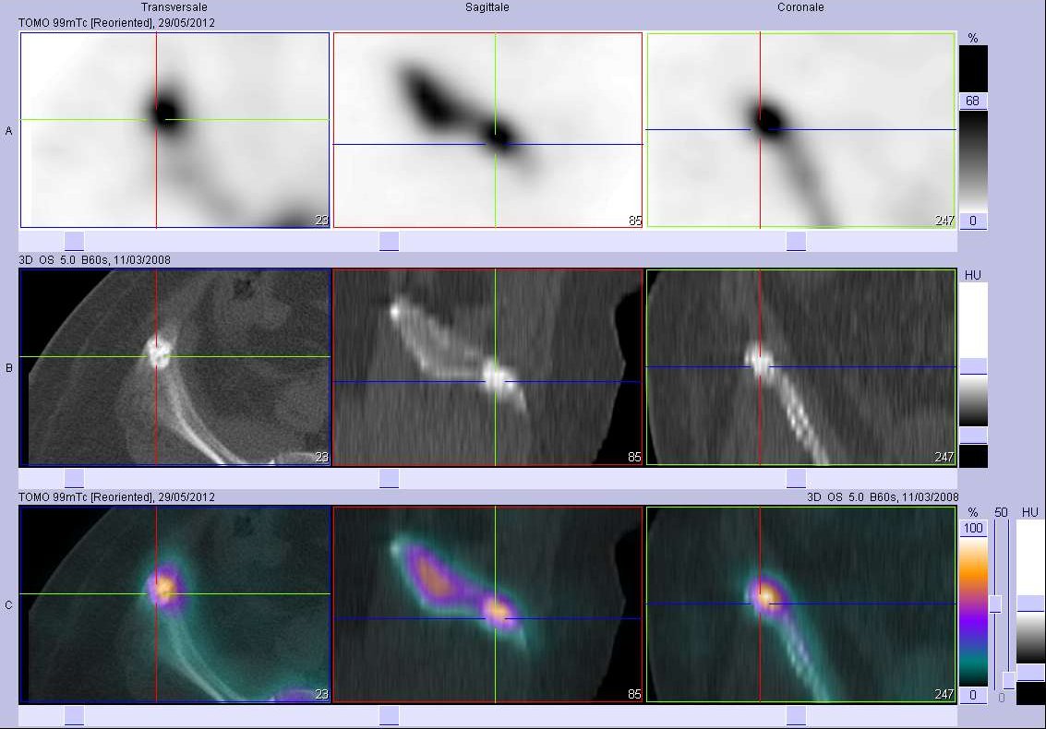Select the fused SPECT/CT sagittal image in row C
The image size is (1046, 729).
(487, 604)
